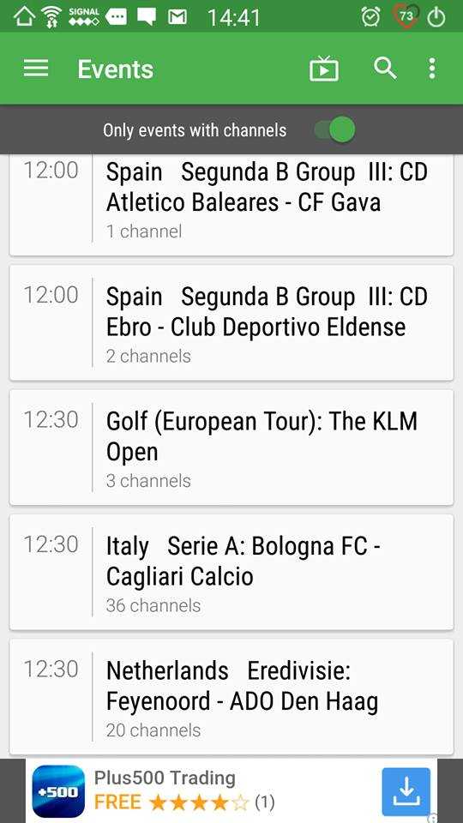This screenshot has height=823, width=463.
Task: Tap the live TV channels icon
Action: tap(324, 69)
